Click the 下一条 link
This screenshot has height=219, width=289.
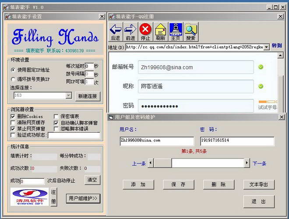point(259,163)
